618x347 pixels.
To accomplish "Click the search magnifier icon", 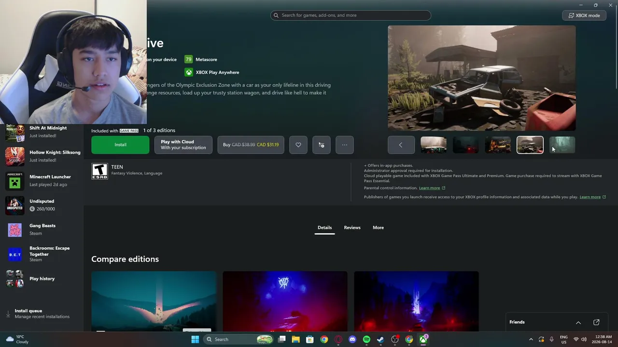I will [276, 15].
